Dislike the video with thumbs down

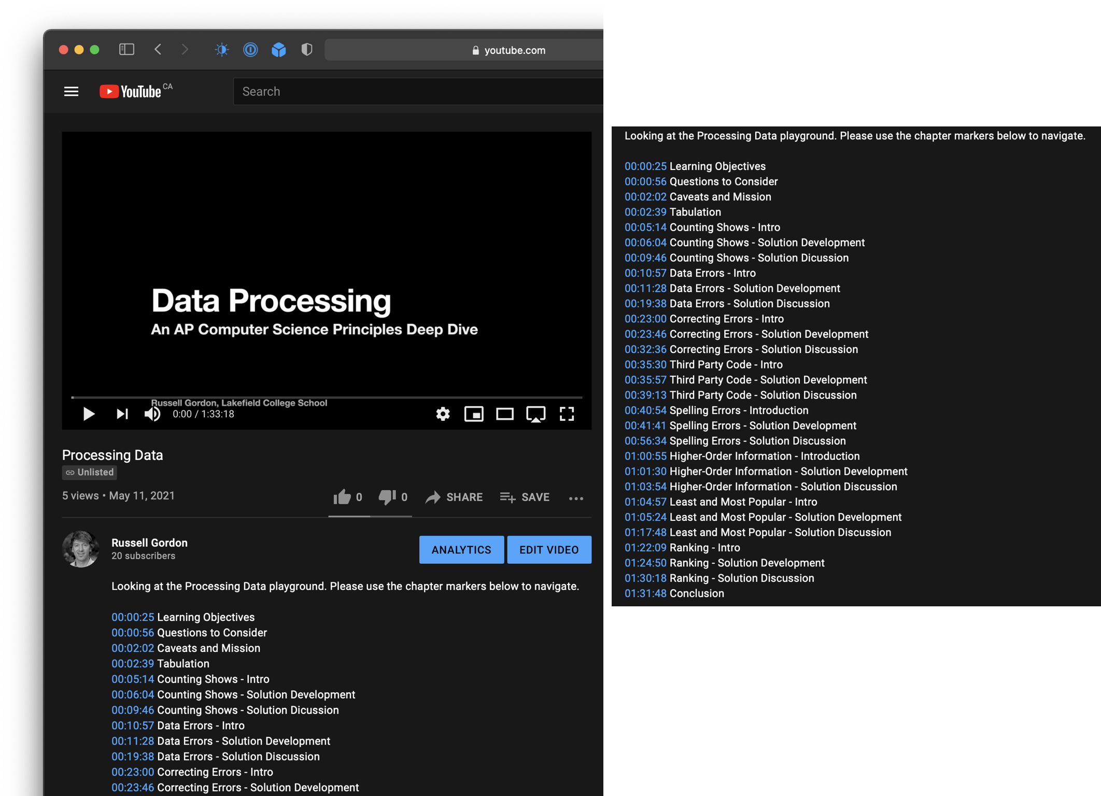(x=387, y=497)
